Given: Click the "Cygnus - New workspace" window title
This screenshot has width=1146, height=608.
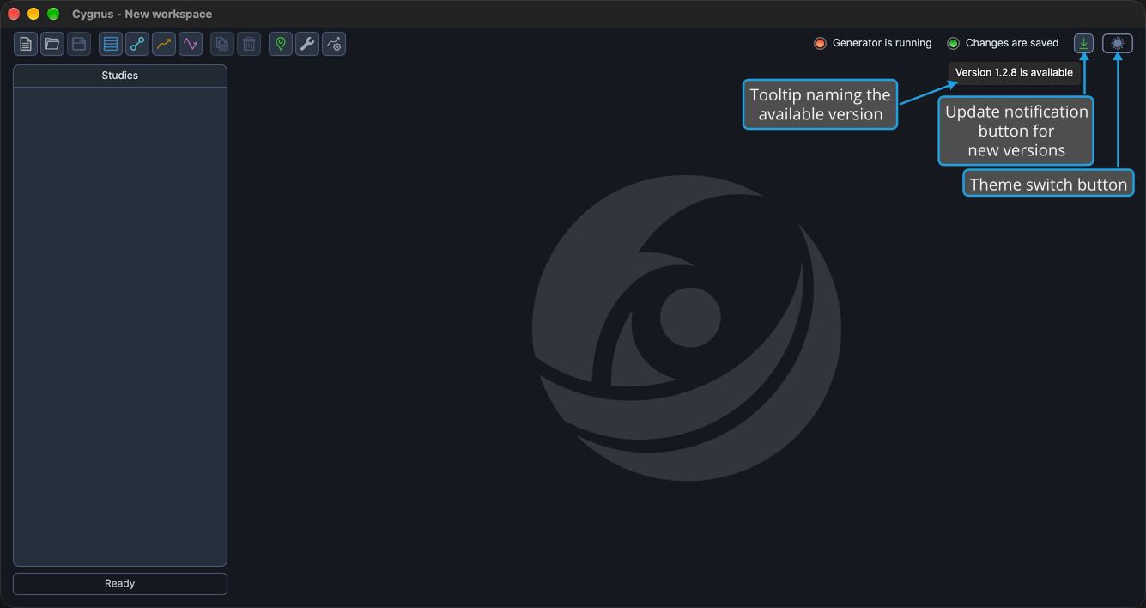Looking at the screenshot, I should coord(142,15).
